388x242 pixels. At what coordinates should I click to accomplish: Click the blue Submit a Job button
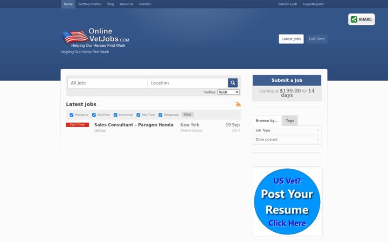[x=287, y=80]
